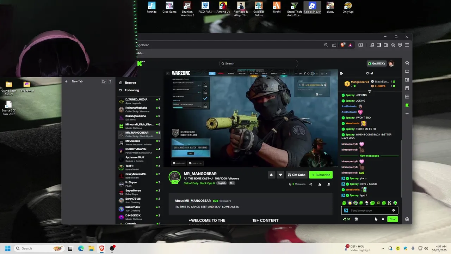Select the Source SDK Base 2007 file
Image resolution: width=451 pixels, height=254 pixels.
click(9, 108)
